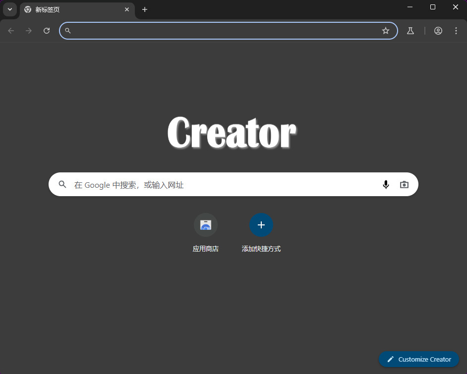
Task: Click the Creator logo
Action: 232,132
